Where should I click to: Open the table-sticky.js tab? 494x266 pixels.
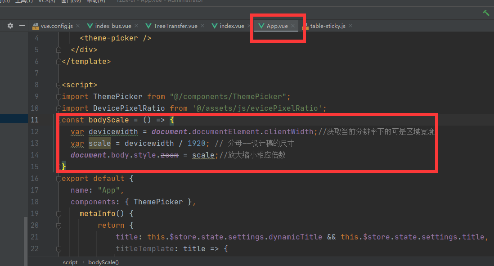pyautogui.click(x=328, y=26)
